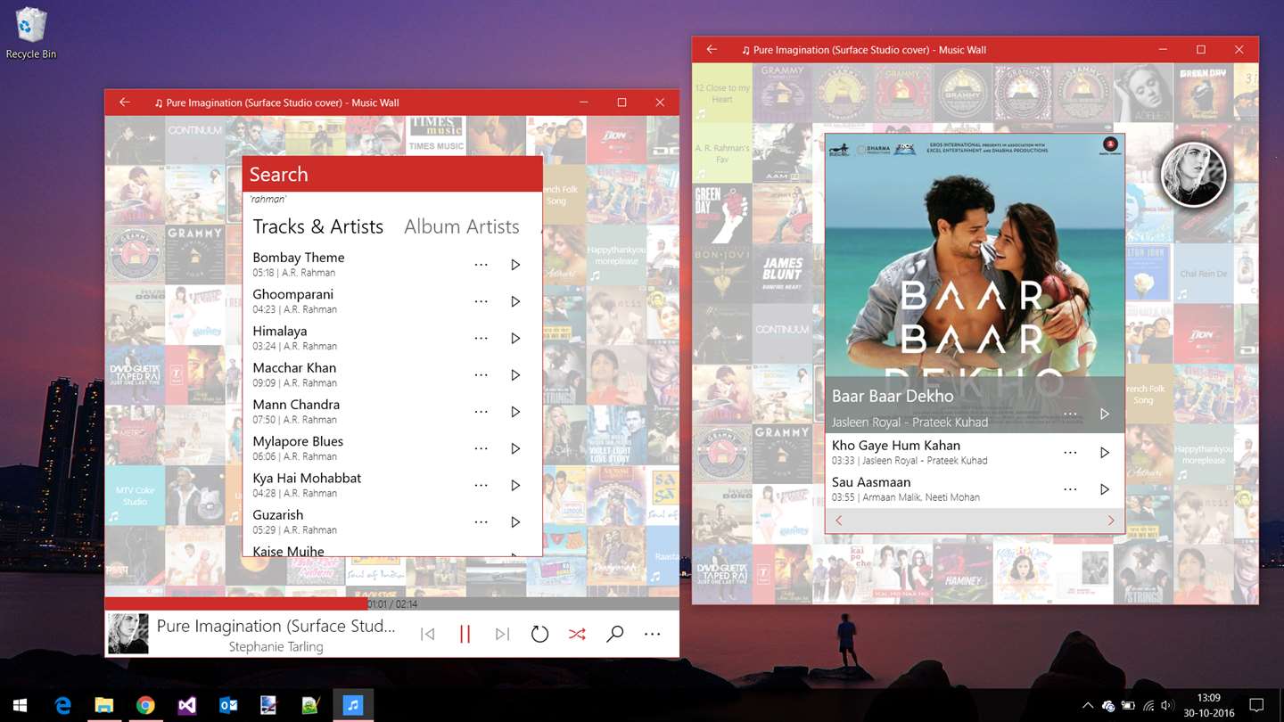Viewport: 1284px width, 722px height.
Task: Open the Action Center notifications
Action: click(1256, 705)
